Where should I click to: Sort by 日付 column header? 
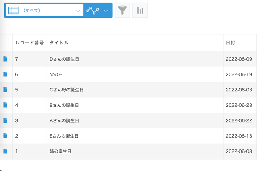tap(240, 43)
